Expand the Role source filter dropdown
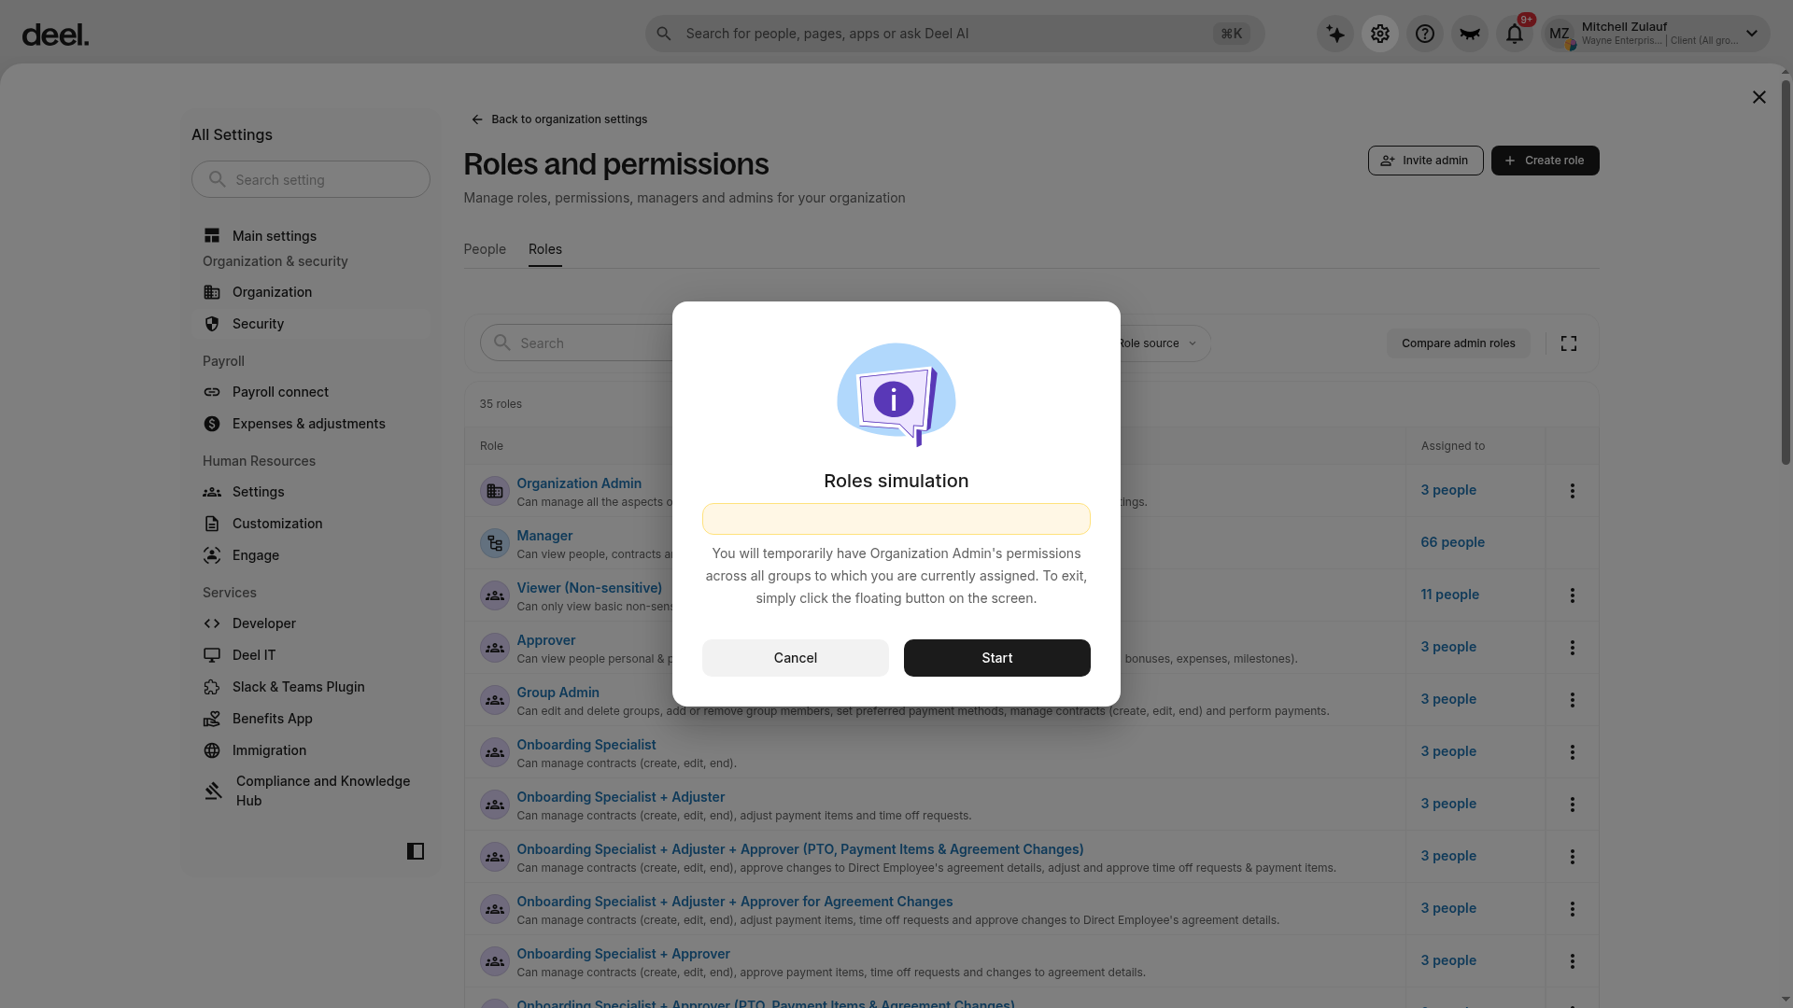The image size is (1793, 1008). coord(1158,343)
